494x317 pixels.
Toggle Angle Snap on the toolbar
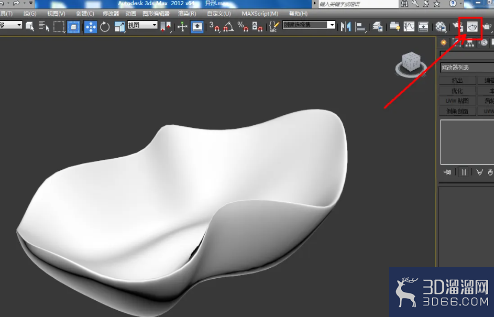(228, 27)
